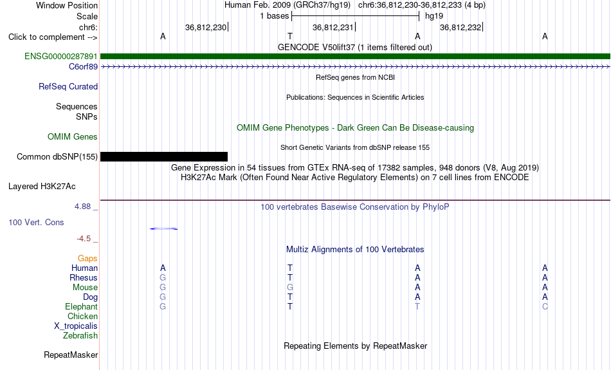This screenshot has width=611, height=370.
Task: Click Elephant T in third column
Action: 417,306
